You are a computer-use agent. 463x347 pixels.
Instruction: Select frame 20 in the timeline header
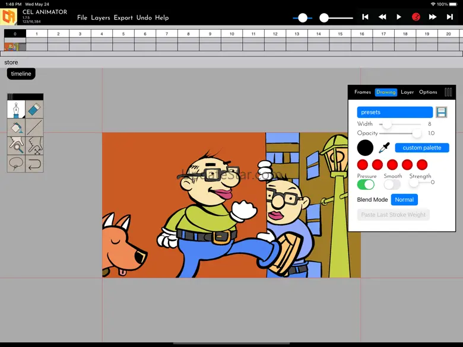(x=449, y=34)
